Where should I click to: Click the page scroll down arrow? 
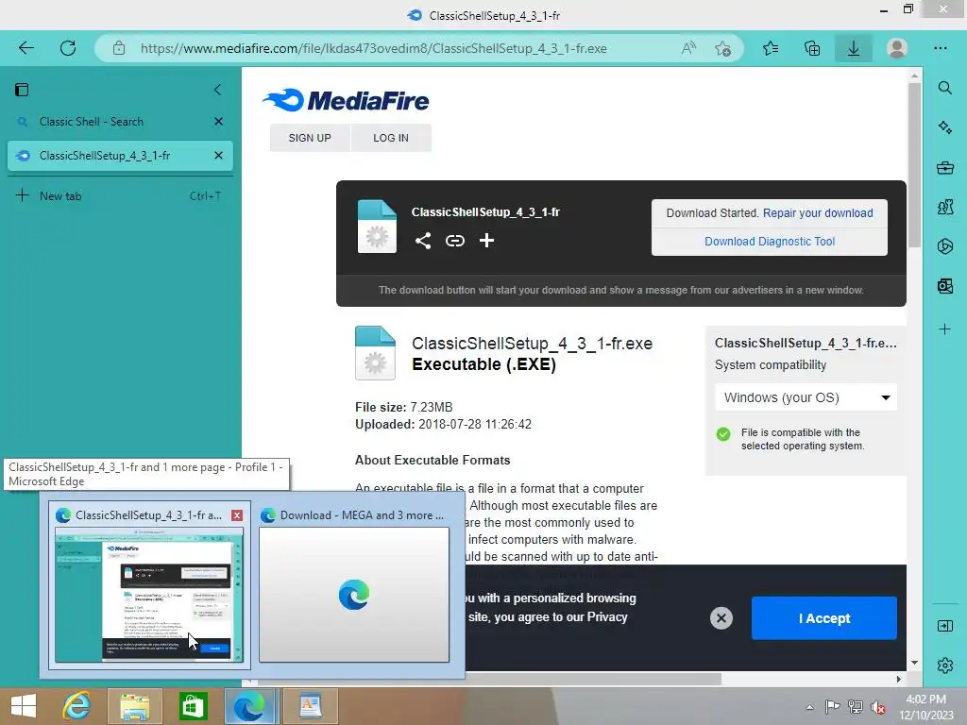coord(914,663)
